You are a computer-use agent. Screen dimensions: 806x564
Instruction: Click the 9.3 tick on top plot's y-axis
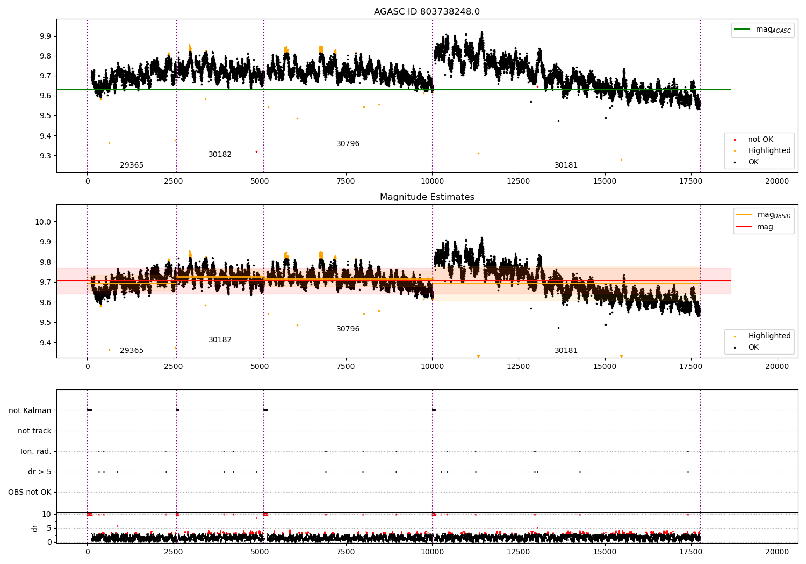(x=45, y=156)
